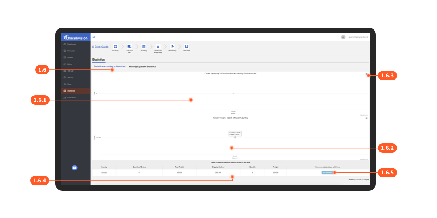The width and height of the screenshot is (437, 218).
Task: Click the Inventory step icon
Action: 144,47
